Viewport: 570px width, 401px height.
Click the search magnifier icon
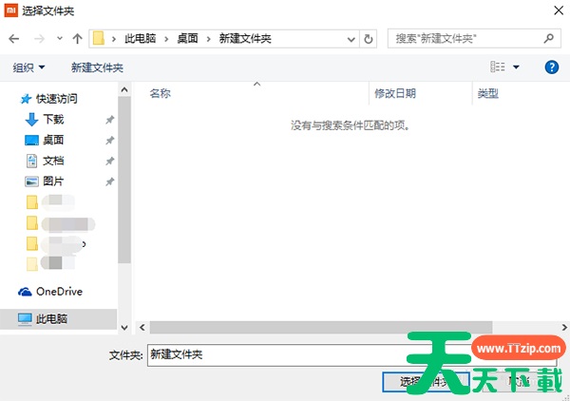[549, 38]
